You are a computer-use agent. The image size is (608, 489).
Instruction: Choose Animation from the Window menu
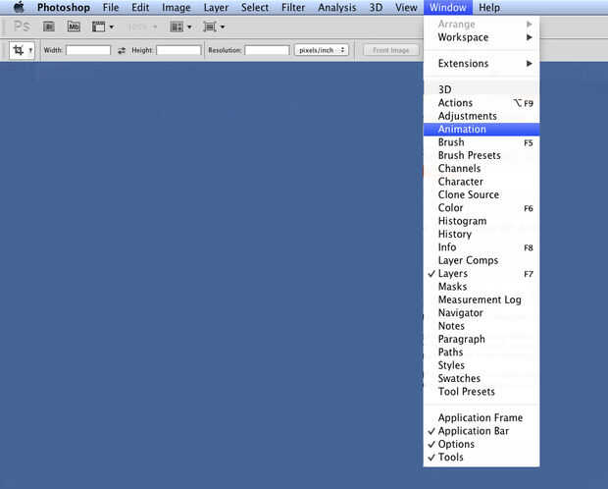481,129
